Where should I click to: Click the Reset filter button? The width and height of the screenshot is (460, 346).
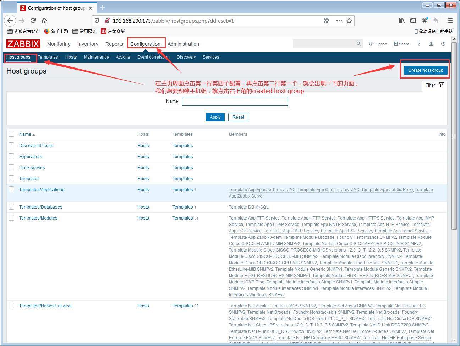click(239, 117)
